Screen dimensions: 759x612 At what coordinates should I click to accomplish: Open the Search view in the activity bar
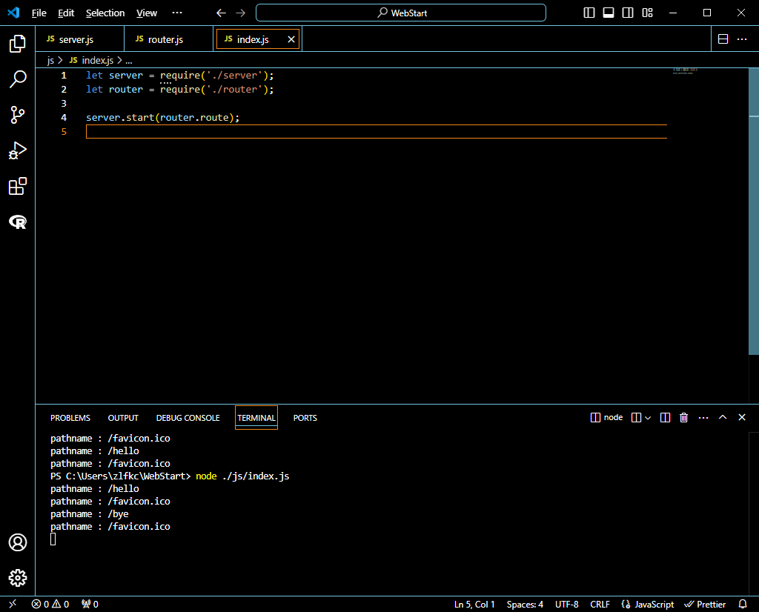[x=18, y=79]
